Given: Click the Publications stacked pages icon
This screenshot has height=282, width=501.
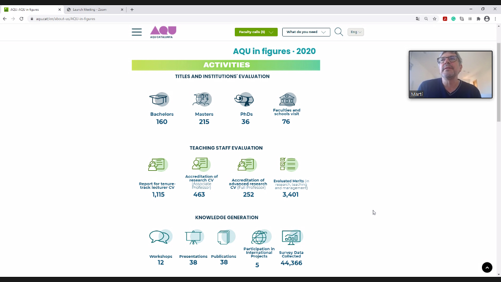Looking at the screenshot, I should (x=226, y=237).
